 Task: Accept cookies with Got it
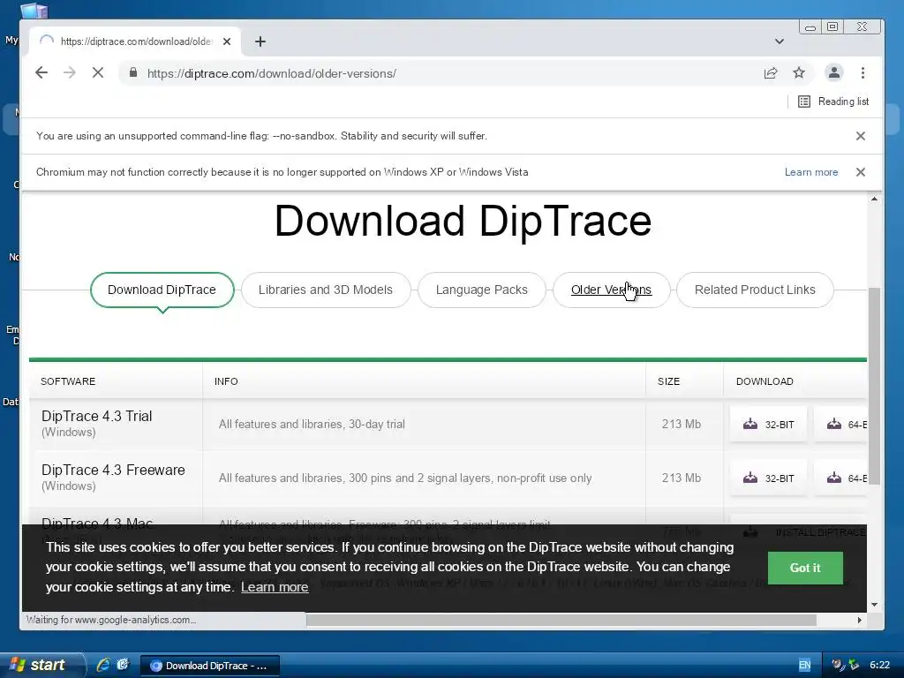(805, 568)
